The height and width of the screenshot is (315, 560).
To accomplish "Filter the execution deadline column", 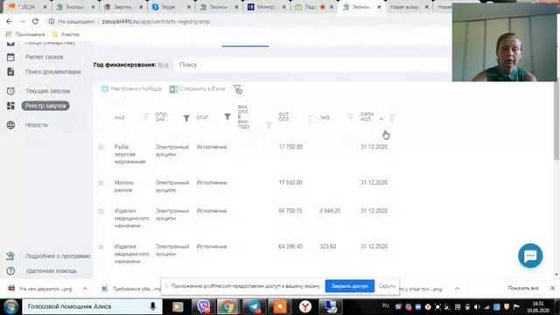I will point(392,118).
